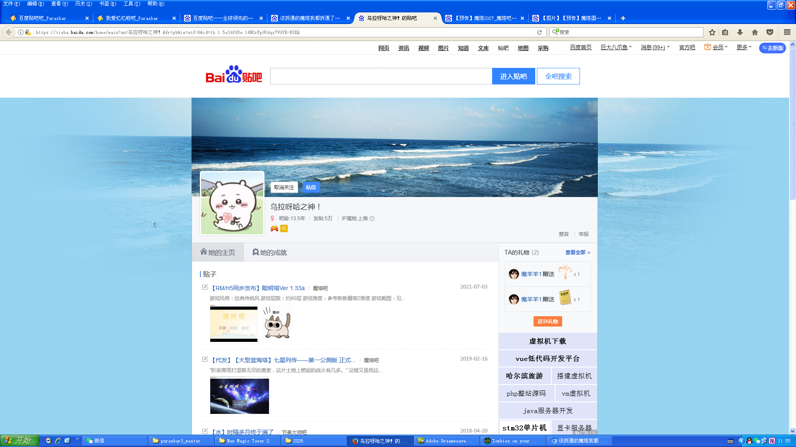Open the downloads arrow icon
The height and width of the screenshot is (447, 796).
pos(740,32)
